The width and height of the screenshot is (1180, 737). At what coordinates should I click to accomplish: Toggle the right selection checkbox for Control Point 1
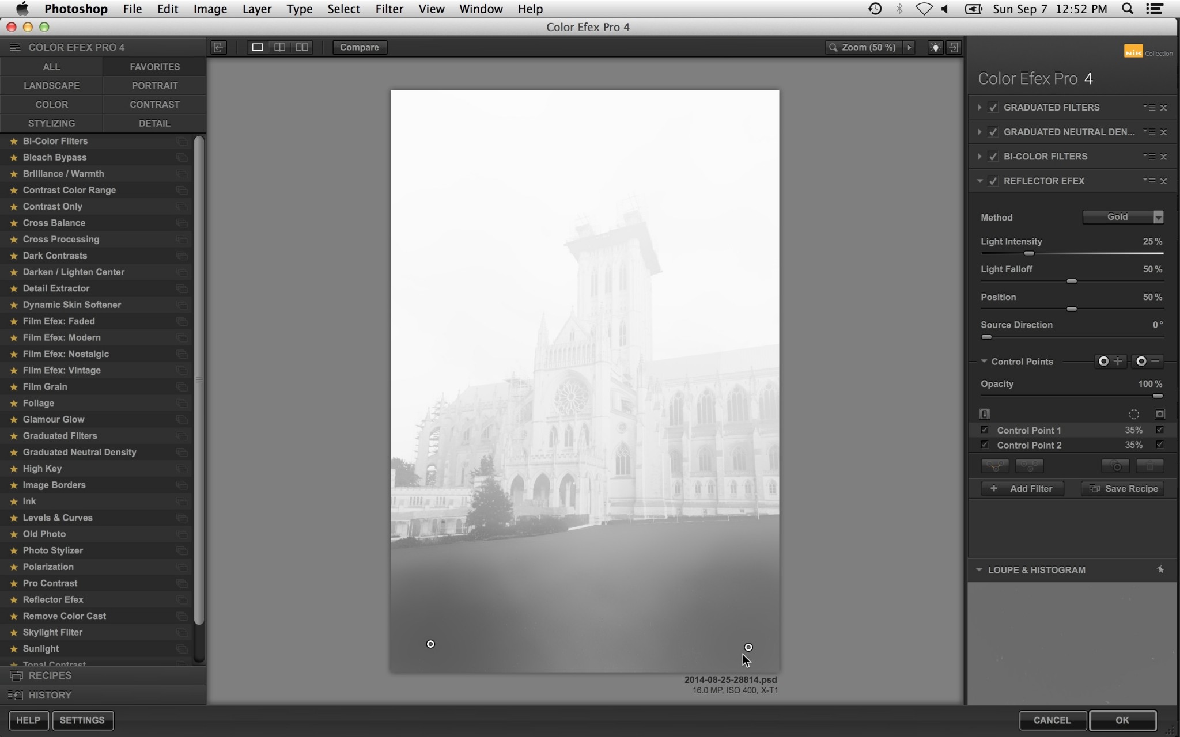[1160, 430]
